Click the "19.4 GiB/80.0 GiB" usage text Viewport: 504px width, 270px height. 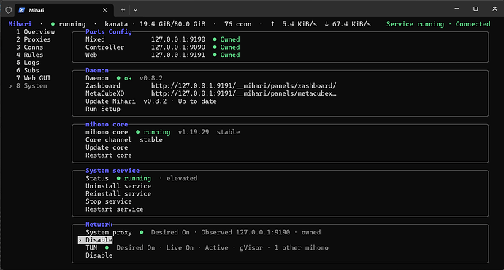172,24
